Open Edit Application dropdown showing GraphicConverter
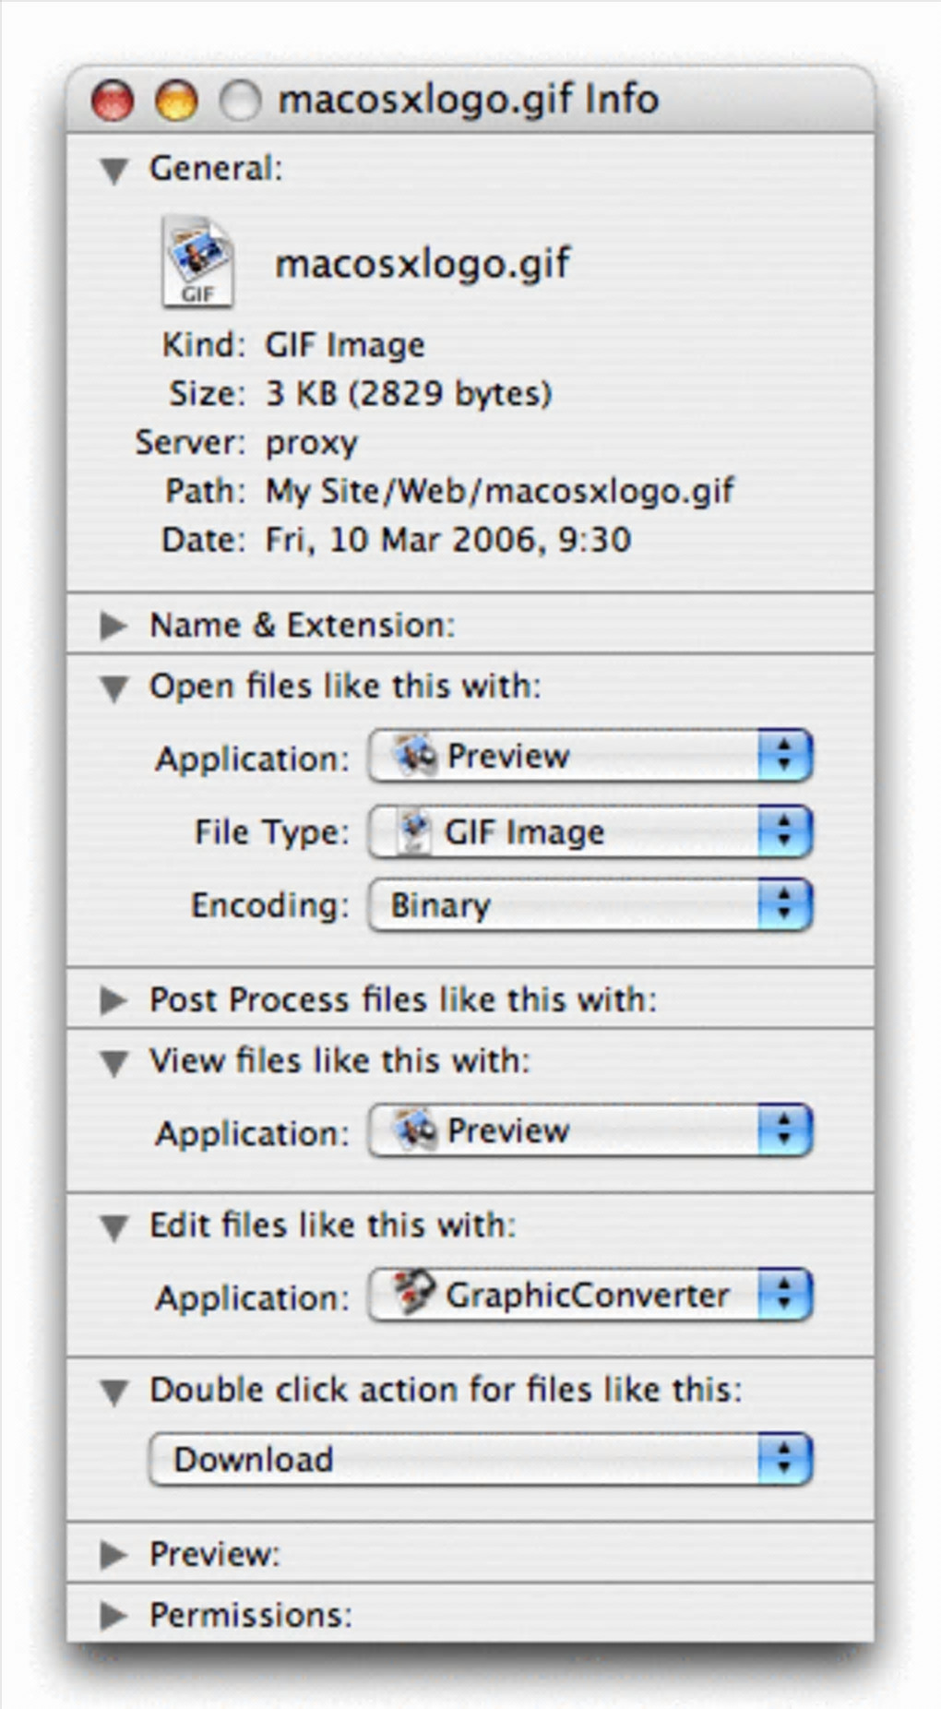Image resolution: width=941 pixels, height=1709 pixels. click(590, 1295)
